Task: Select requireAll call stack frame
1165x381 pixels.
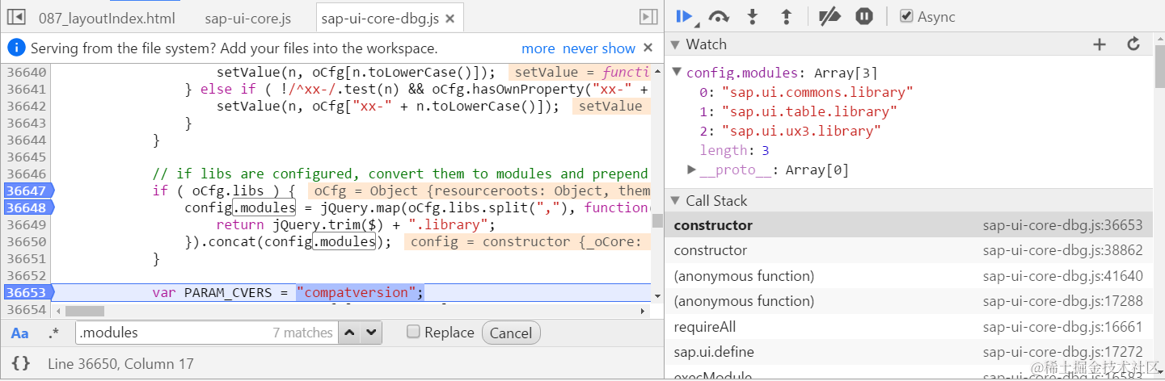Action: point(909,327)
